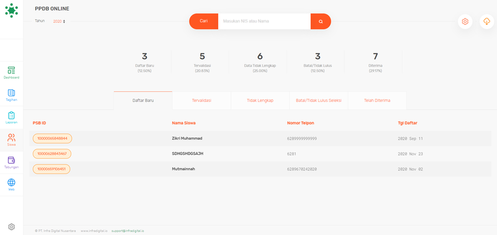
Task: Click the Diterima count statistic
Action: click(x=375, y=62)
